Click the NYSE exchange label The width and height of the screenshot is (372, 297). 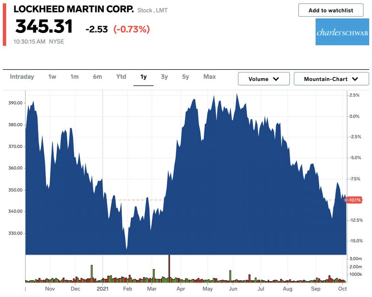point(56,42)
